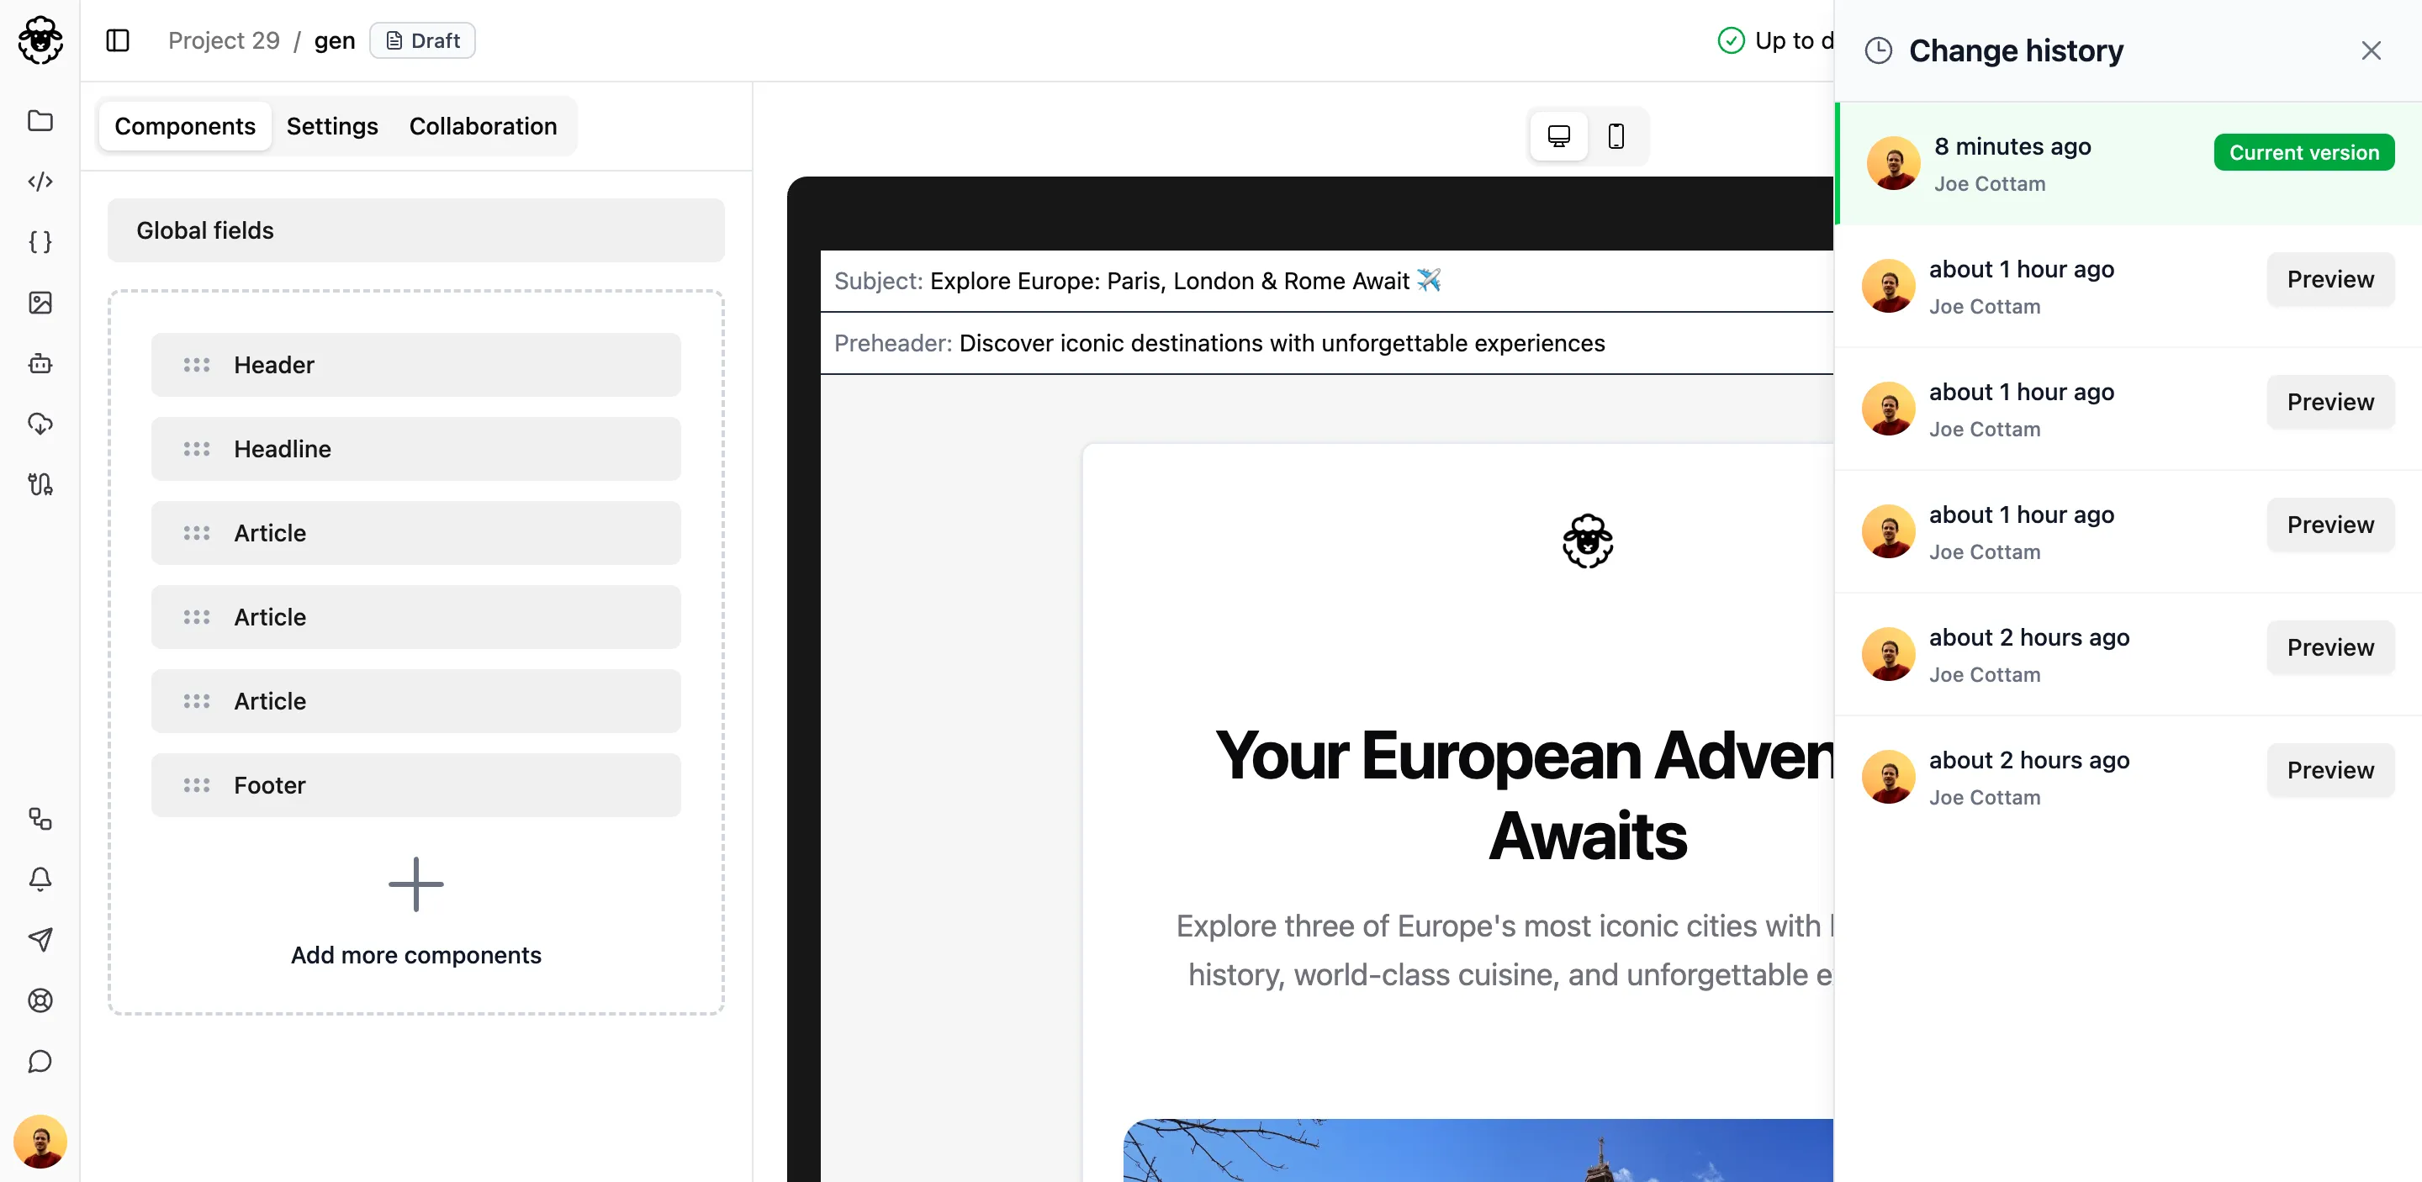Expand the Footer component
The image size is (2422, 1182).
(x=415, y=784)
